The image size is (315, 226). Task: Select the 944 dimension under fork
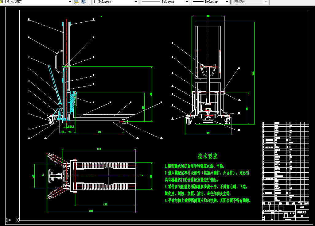click(x=99, y=132)
